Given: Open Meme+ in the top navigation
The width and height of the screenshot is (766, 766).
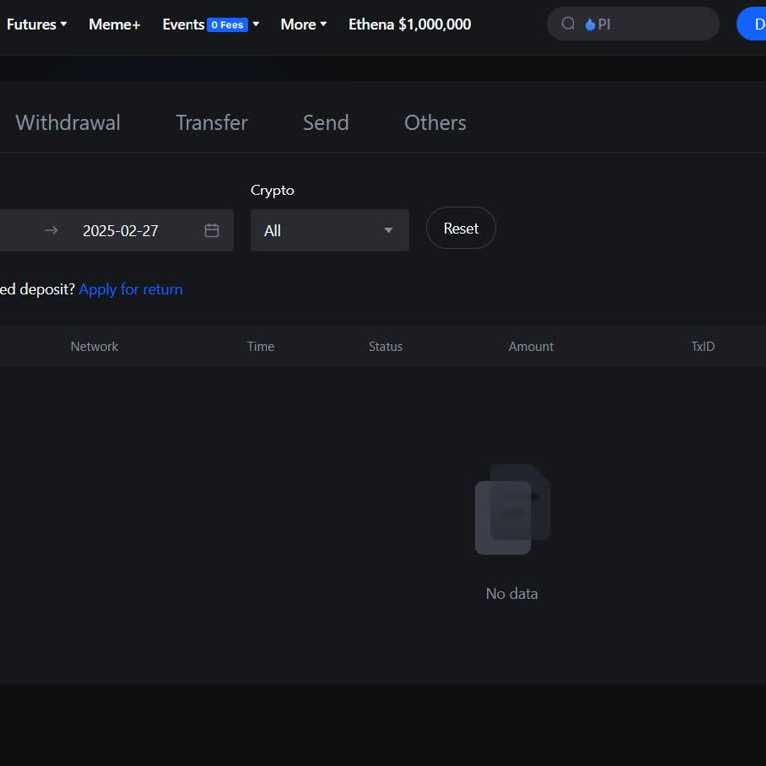Looking at the screenshot, I should 114,24.
